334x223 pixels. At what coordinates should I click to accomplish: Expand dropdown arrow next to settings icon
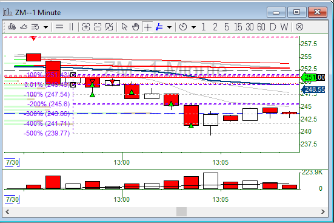point(45,27)
